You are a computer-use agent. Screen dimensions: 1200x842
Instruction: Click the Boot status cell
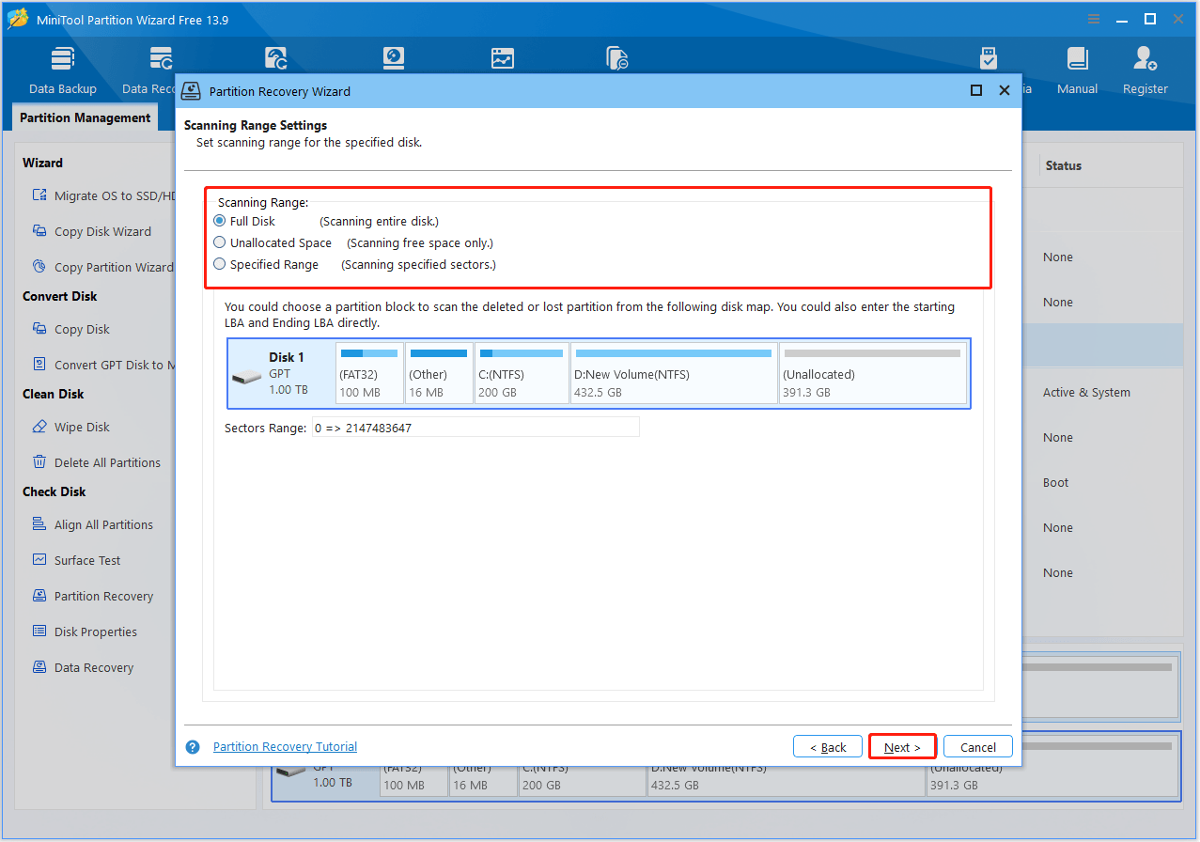pos(1056,483)
